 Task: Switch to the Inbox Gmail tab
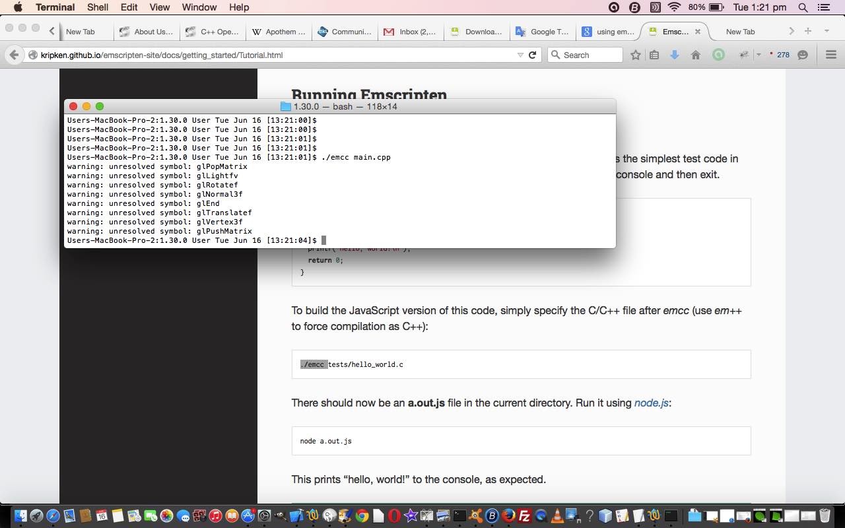[411, 31]
